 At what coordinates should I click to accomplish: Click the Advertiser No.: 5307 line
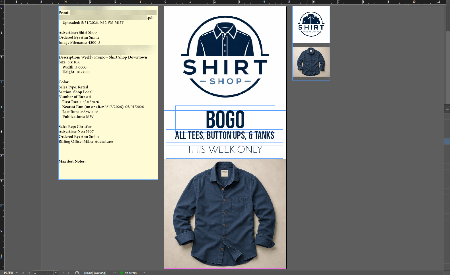click(x=76, y=131)
